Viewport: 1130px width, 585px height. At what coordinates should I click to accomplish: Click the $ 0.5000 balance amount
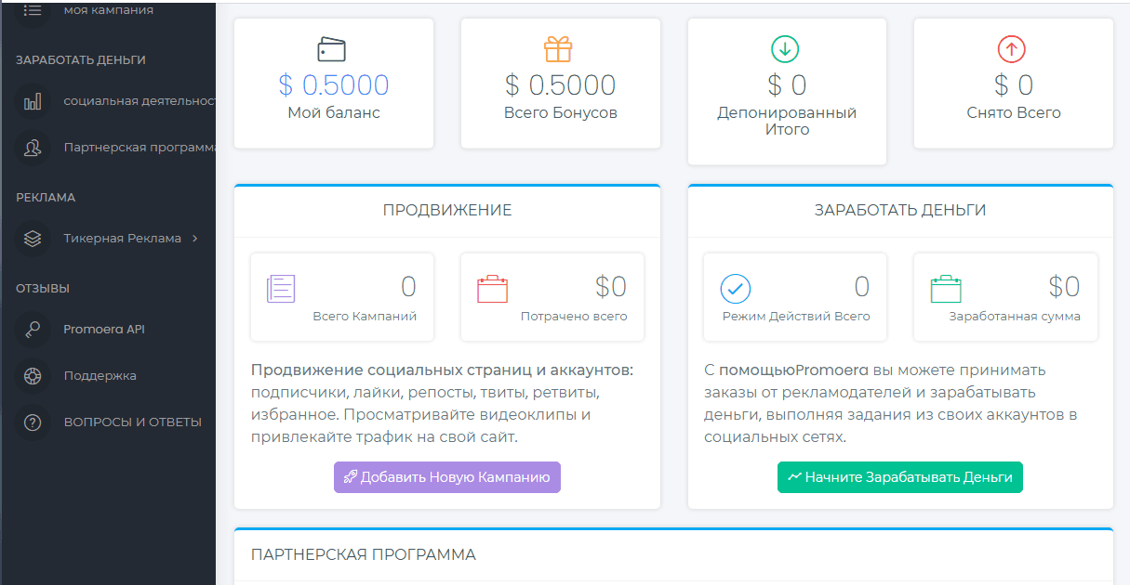(333, 85)
